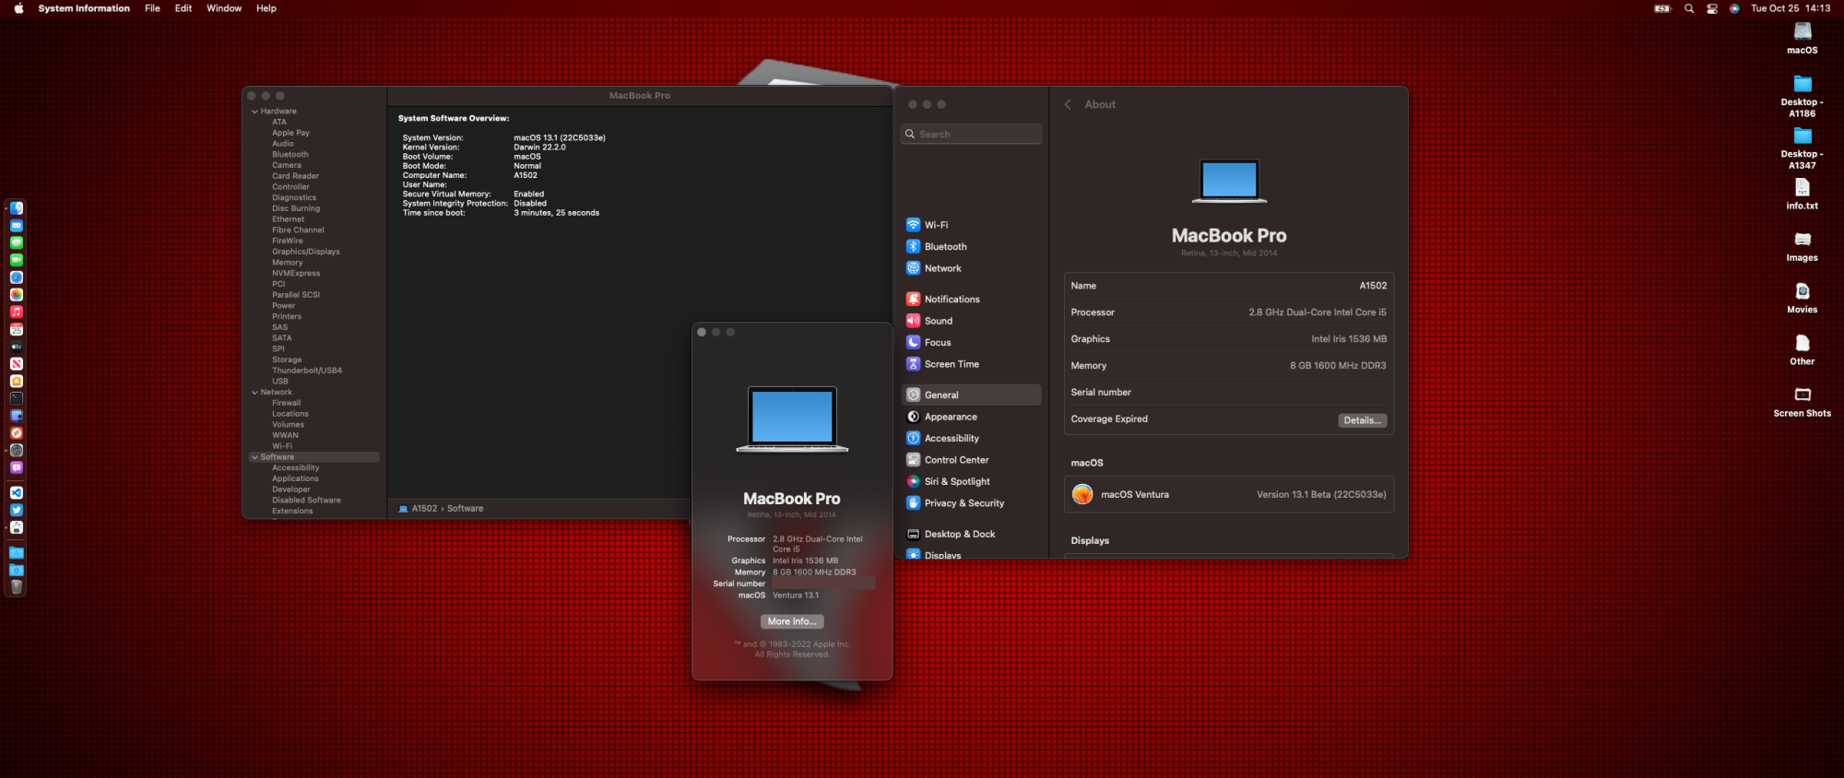1844x778 pixels.
Task: Open the Trash in the Dock
Action: click(x=17, y=587)
